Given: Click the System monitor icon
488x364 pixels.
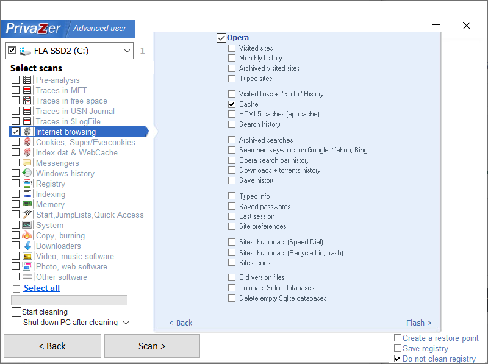Looking at the screenshot, I should (x=27, y=224).
